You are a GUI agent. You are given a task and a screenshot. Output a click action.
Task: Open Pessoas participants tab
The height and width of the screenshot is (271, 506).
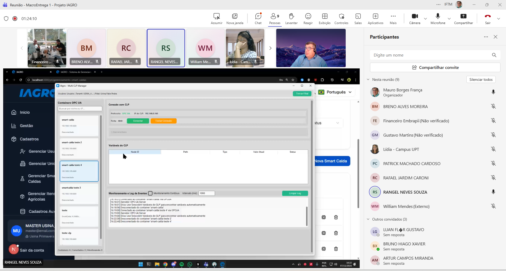pyautogui.click(x=275, y=16)
